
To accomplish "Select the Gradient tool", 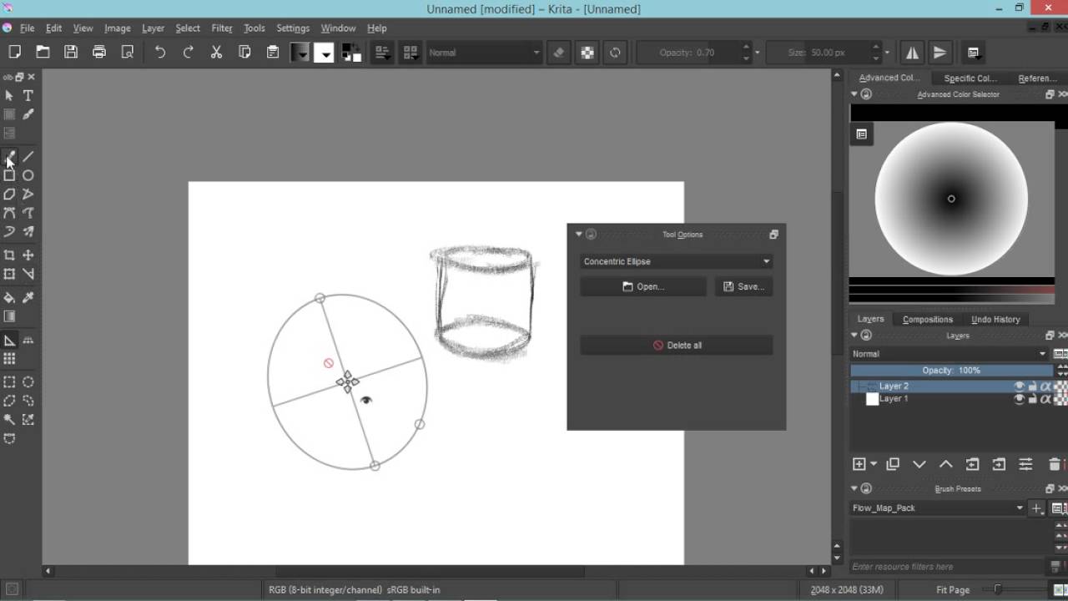I will pyautogui.click(x=9, y=316).
